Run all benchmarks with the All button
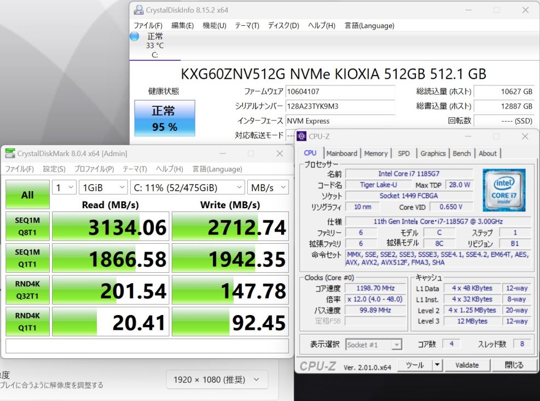 click(27, 195)
